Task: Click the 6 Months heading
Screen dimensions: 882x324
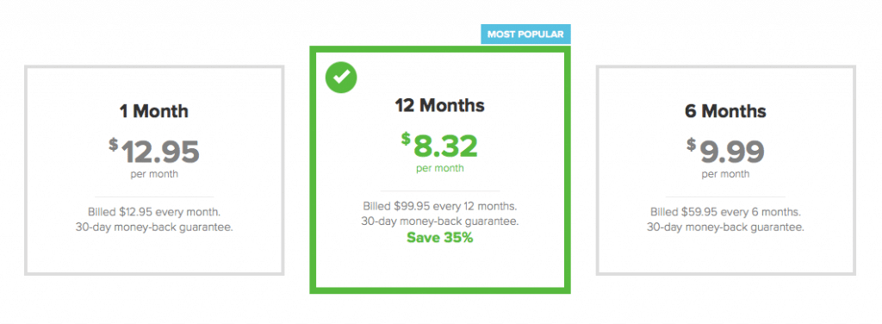Action: [725, 111]
